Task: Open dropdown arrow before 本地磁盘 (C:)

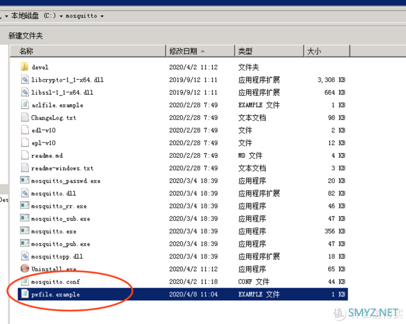Action: pos(7,16)
